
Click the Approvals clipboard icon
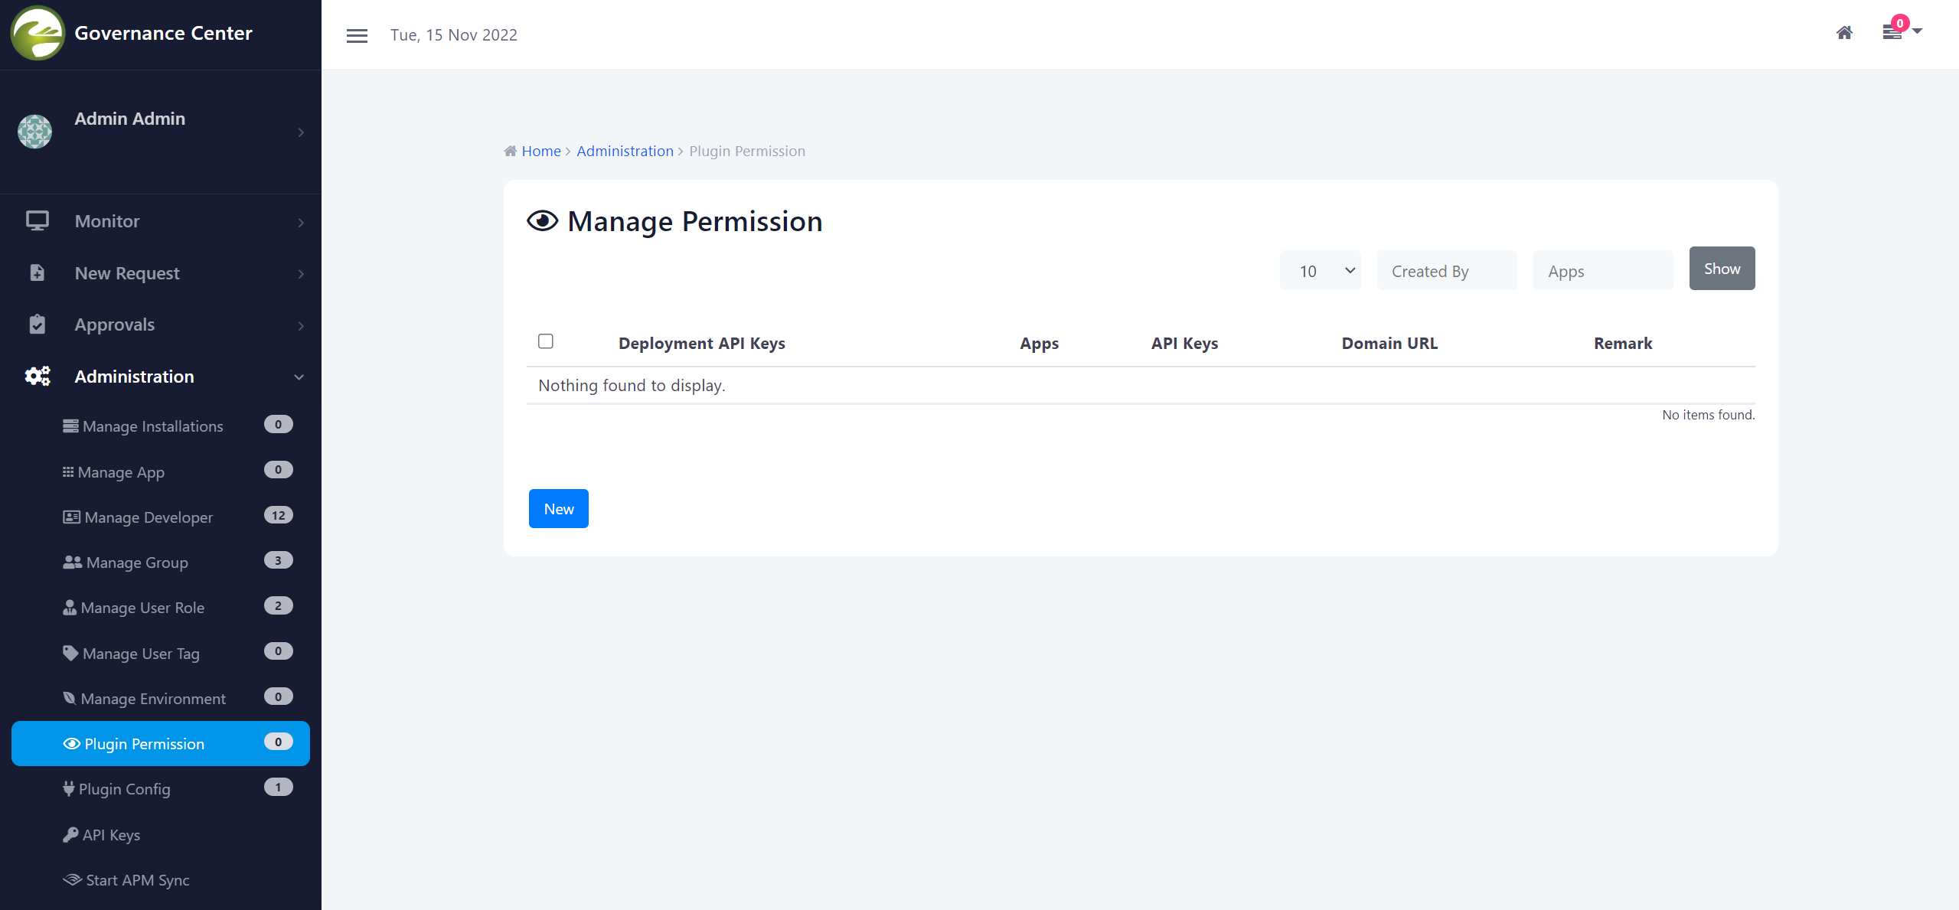pos(37,325)
